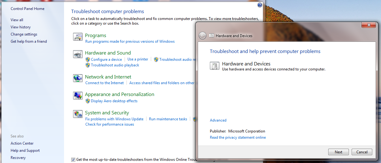
Task: Click Check for performance issues
Action: (x=110, y=124)
